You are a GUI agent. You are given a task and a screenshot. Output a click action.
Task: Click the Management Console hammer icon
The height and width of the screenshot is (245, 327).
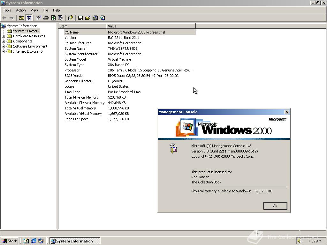(173, 149)
